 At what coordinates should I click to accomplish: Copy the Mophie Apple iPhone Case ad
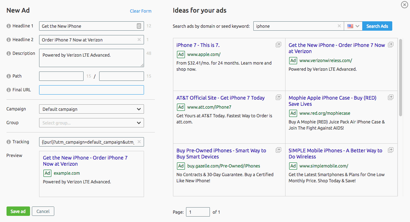[x=391, y=97]
